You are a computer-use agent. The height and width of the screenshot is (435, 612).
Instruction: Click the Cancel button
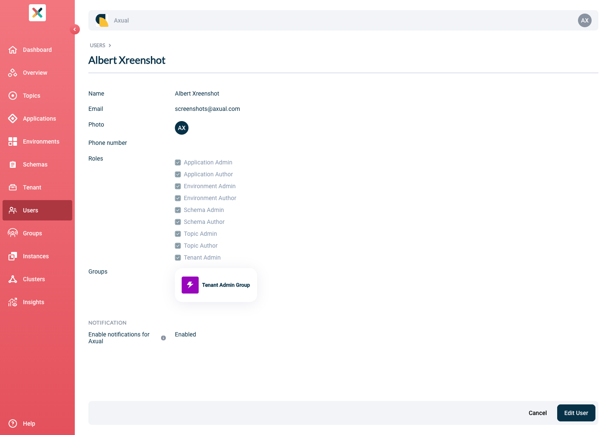pos(538,413)
